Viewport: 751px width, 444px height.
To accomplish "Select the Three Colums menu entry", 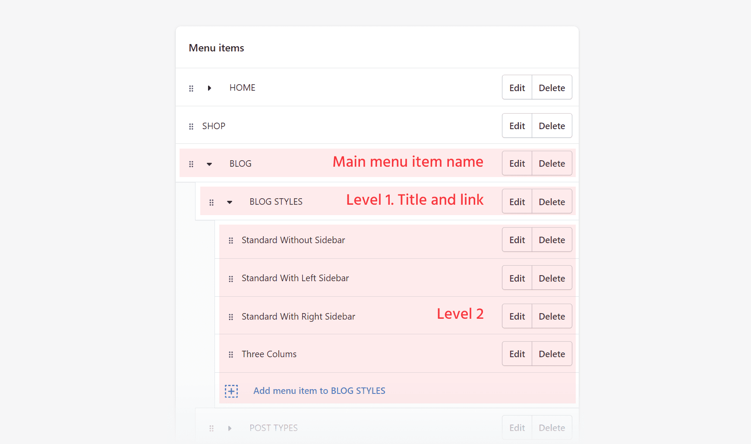I will [x=269, y=354].
